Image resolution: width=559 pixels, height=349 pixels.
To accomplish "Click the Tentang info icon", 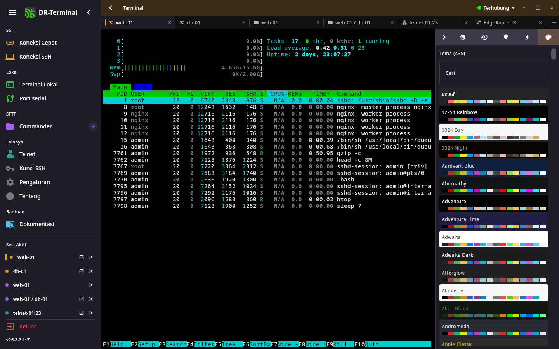I will click(10, 196).
